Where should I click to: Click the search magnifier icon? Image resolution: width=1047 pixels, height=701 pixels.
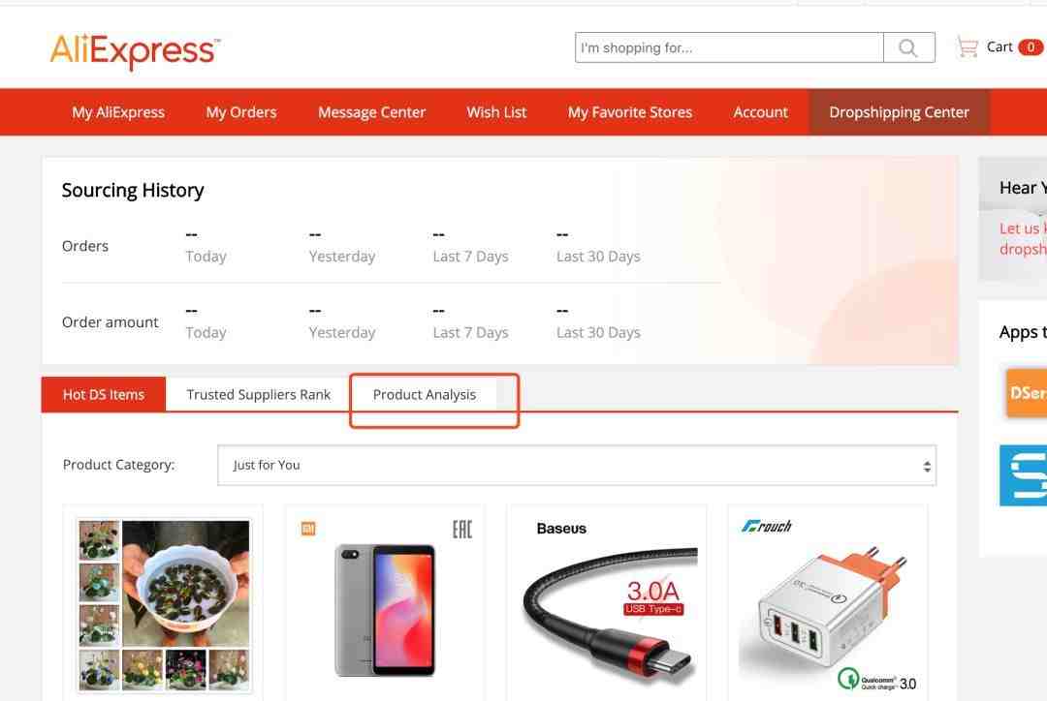click(908, 47)
